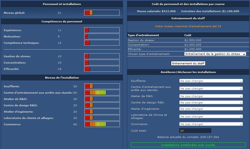Viewport: 250px width, 149px height.
Task: Click the Choisir type d'entraînement label
Action: click(x=149, y=54)
